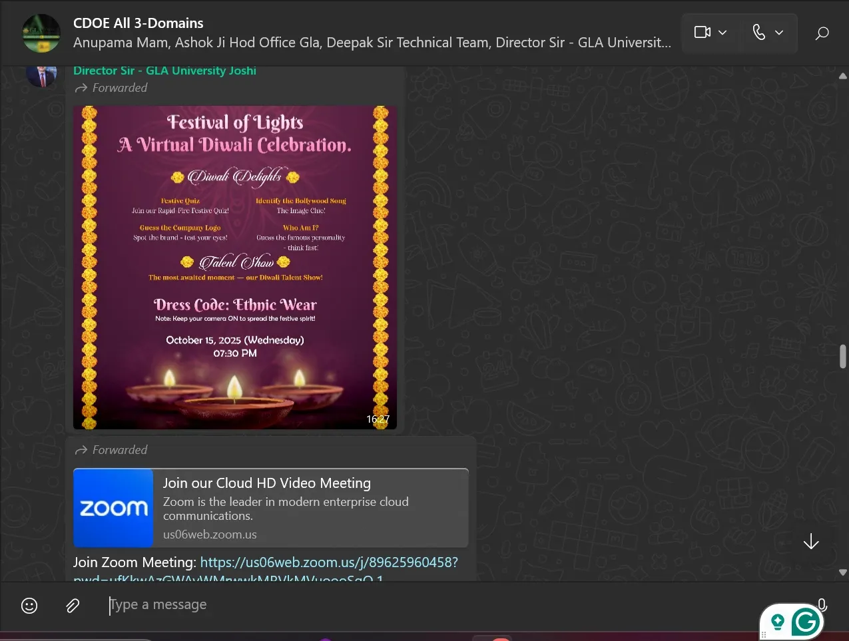Start a video call with the group

tap(702, 32)
